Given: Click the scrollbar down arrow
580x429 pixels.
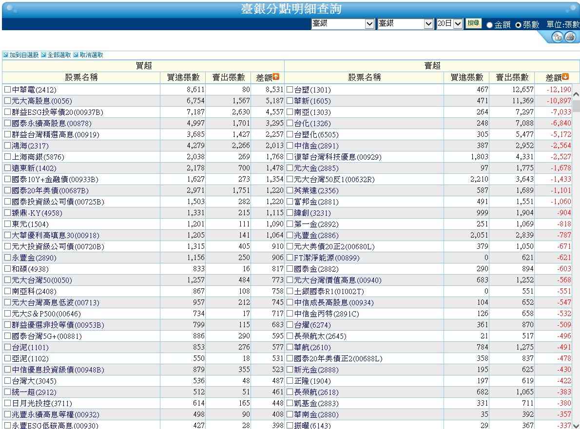Looking at the screenshot, I should click(576, 425).
